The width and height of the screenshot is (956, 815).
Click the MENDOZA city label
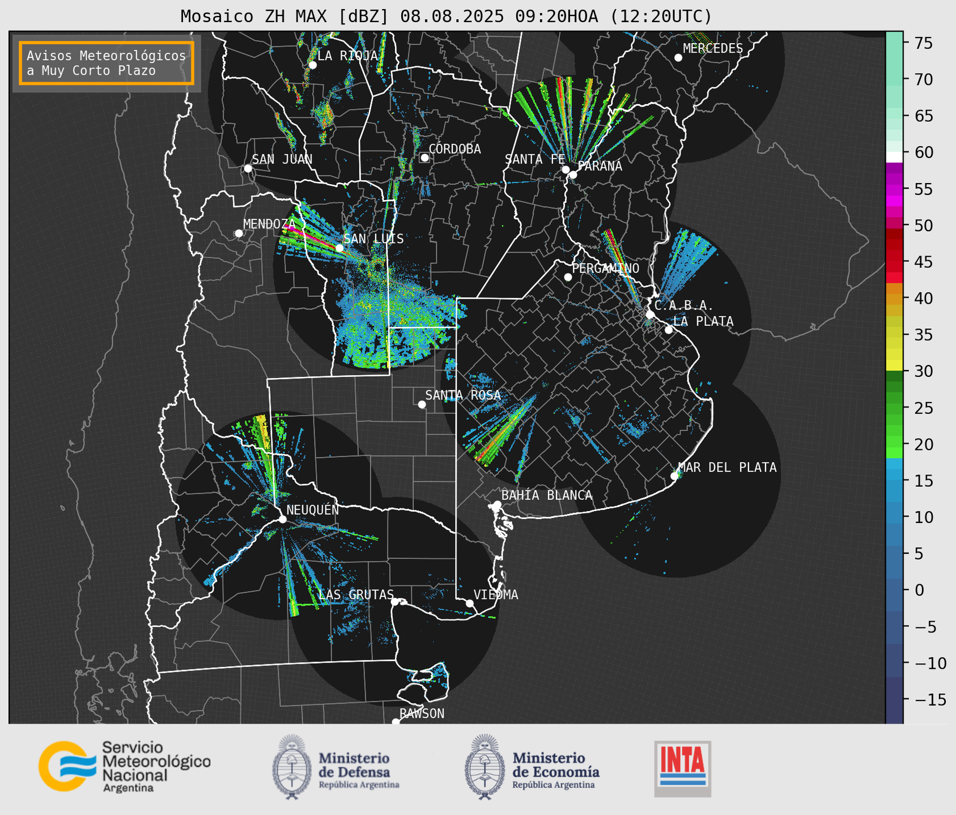click(x=269, y=224)
